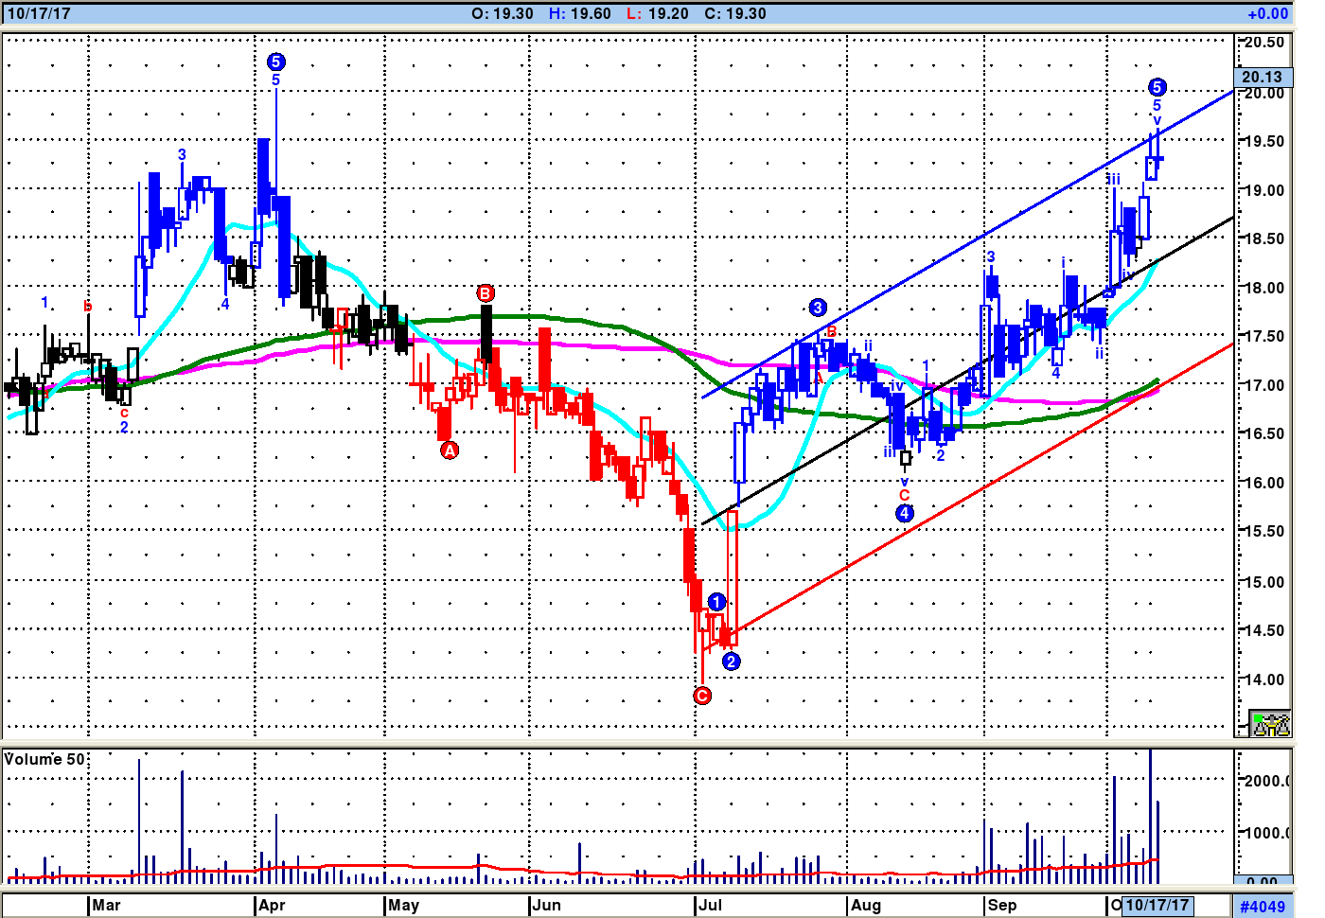Click the 10/17/17 date box on the bottom time axis
1325x918 pixels.
click(x=1157, y=906)
